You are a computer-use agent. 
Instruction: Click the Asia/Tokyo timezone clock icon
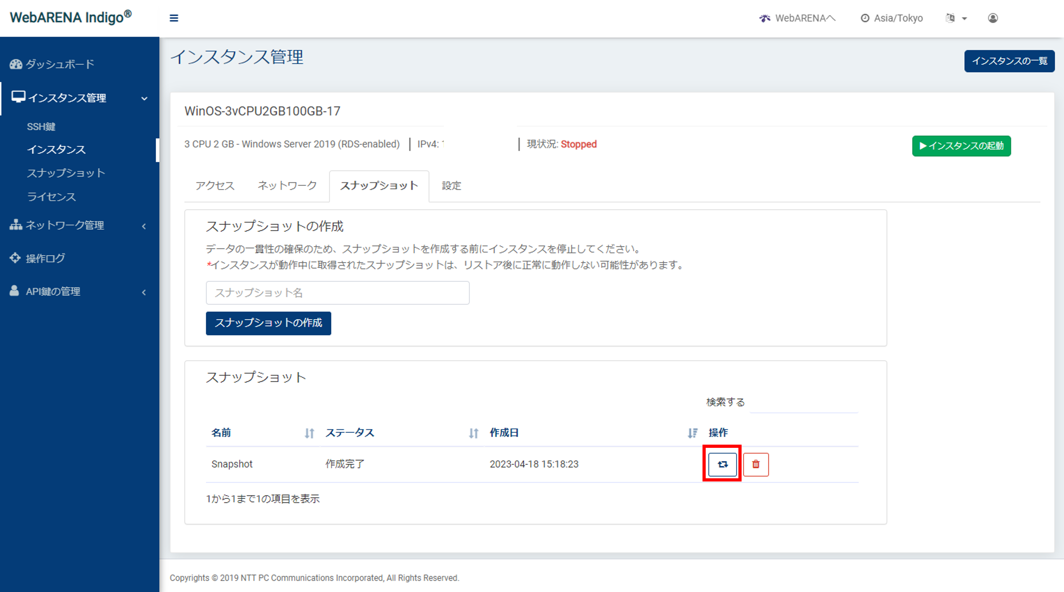coord(865,18)
